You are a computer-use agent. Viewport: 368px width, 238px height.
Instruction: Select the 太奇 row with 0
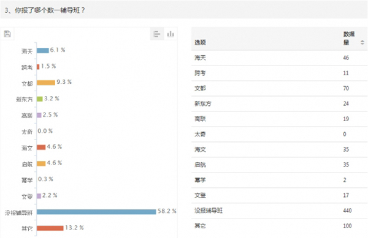coord(279,134)
